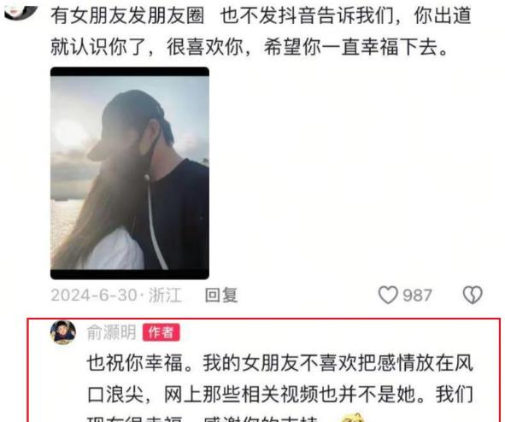Tap the red 作者 badge
This screenshot has height=422, width=505.
tap(161, 332)
